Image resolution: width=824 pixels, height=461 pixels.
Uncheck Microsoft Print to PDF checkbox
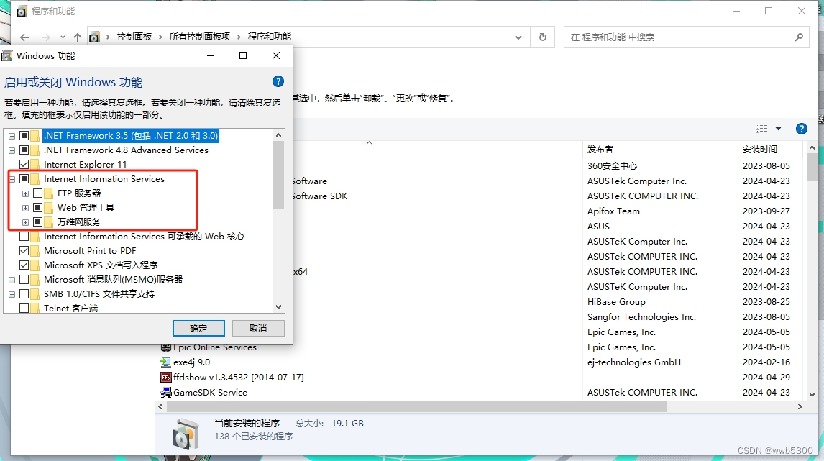[24, 251]
